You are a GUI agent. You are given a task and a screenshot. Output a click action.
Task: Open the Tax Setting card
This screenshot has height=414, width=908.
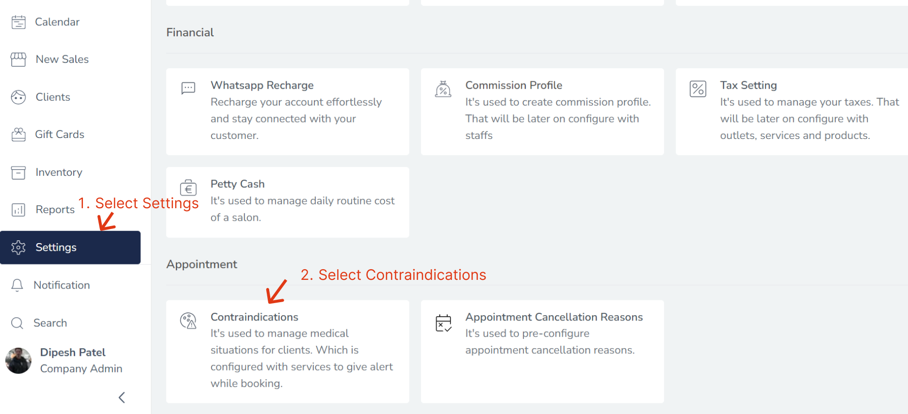coord(792,111)
